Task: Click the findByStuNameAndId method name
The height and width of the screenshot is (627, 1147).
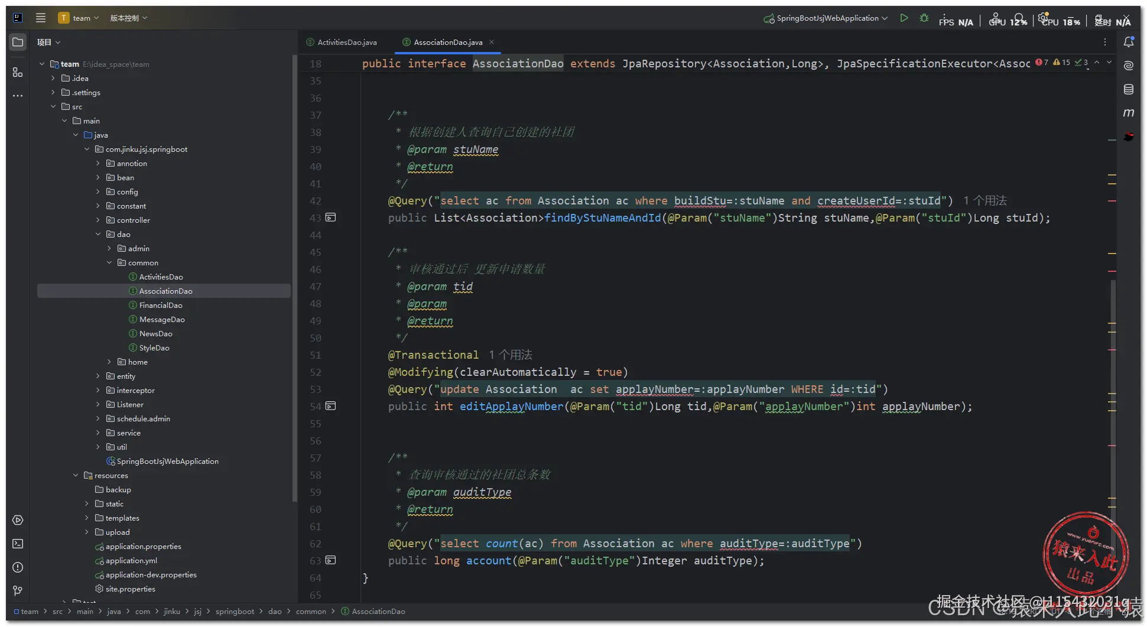Action: pyautogui.click(x=603, y=217)
